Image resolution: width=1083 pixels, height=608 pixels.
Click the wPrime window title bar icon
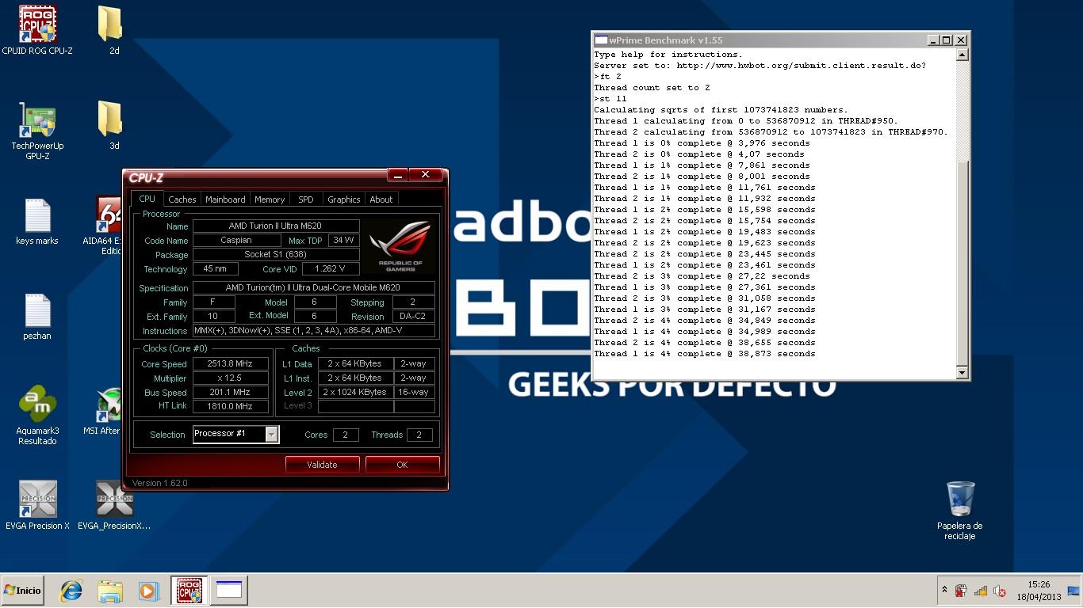click(601, 40)
